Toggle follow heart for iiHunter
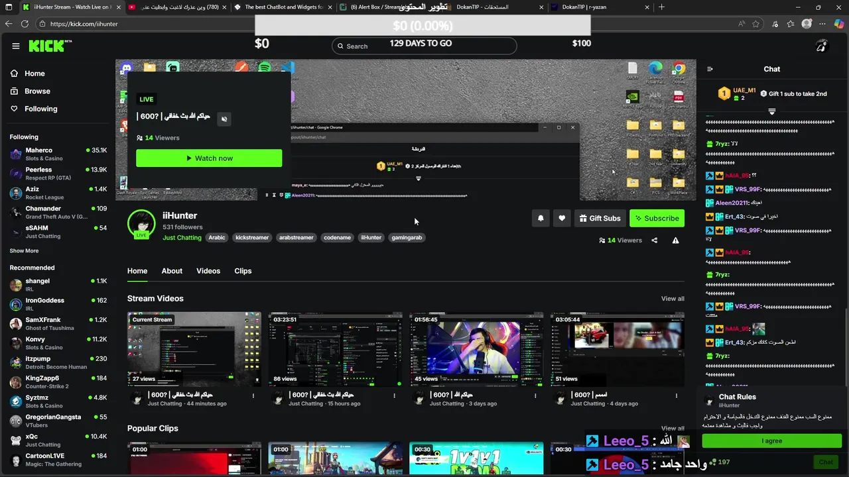The height and width of the screenshot is (477, 849). [562, 218]
